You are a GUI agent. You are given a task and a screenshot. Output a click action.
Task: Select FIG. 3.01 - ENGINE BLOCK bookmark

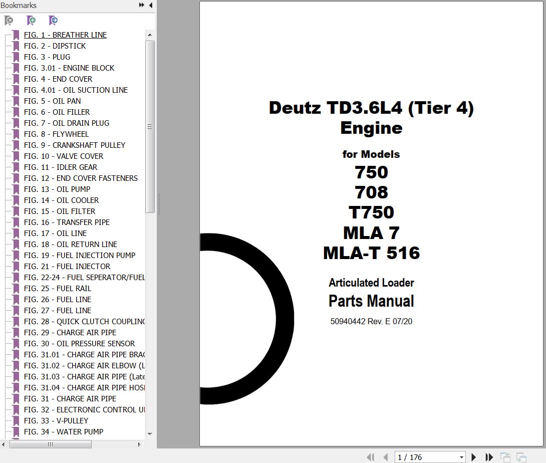click(x=69, y=68)
